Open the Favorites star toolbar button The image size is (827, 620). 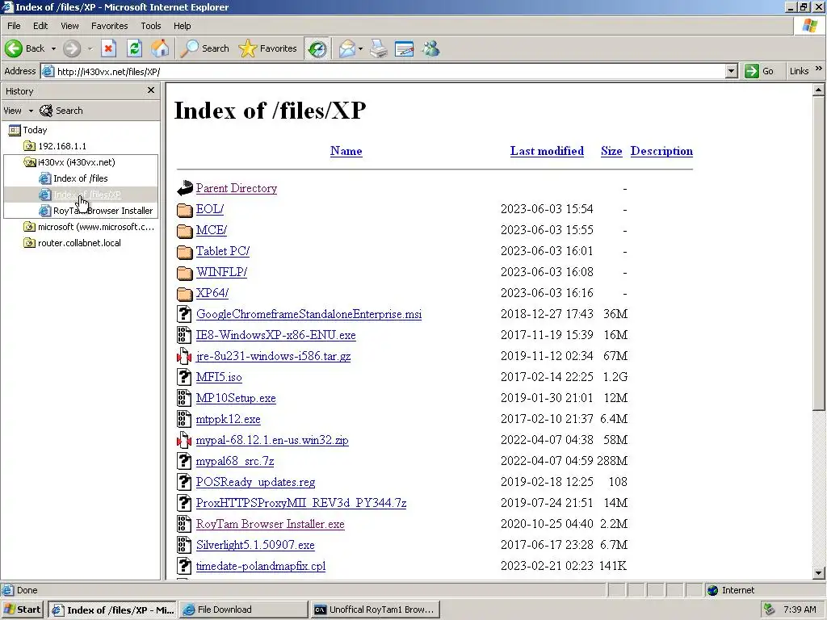click(267, 48)
